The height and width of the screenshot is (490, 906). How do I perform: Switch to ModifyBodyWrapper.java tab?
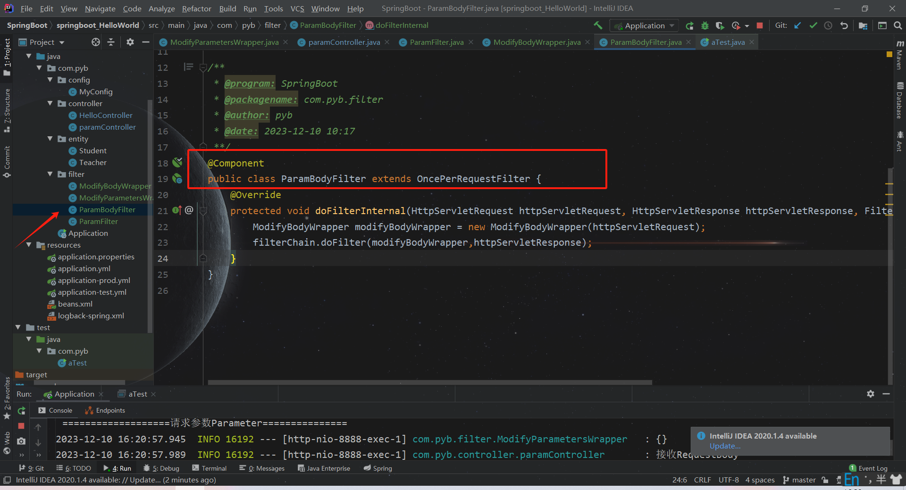click(537, 42)
